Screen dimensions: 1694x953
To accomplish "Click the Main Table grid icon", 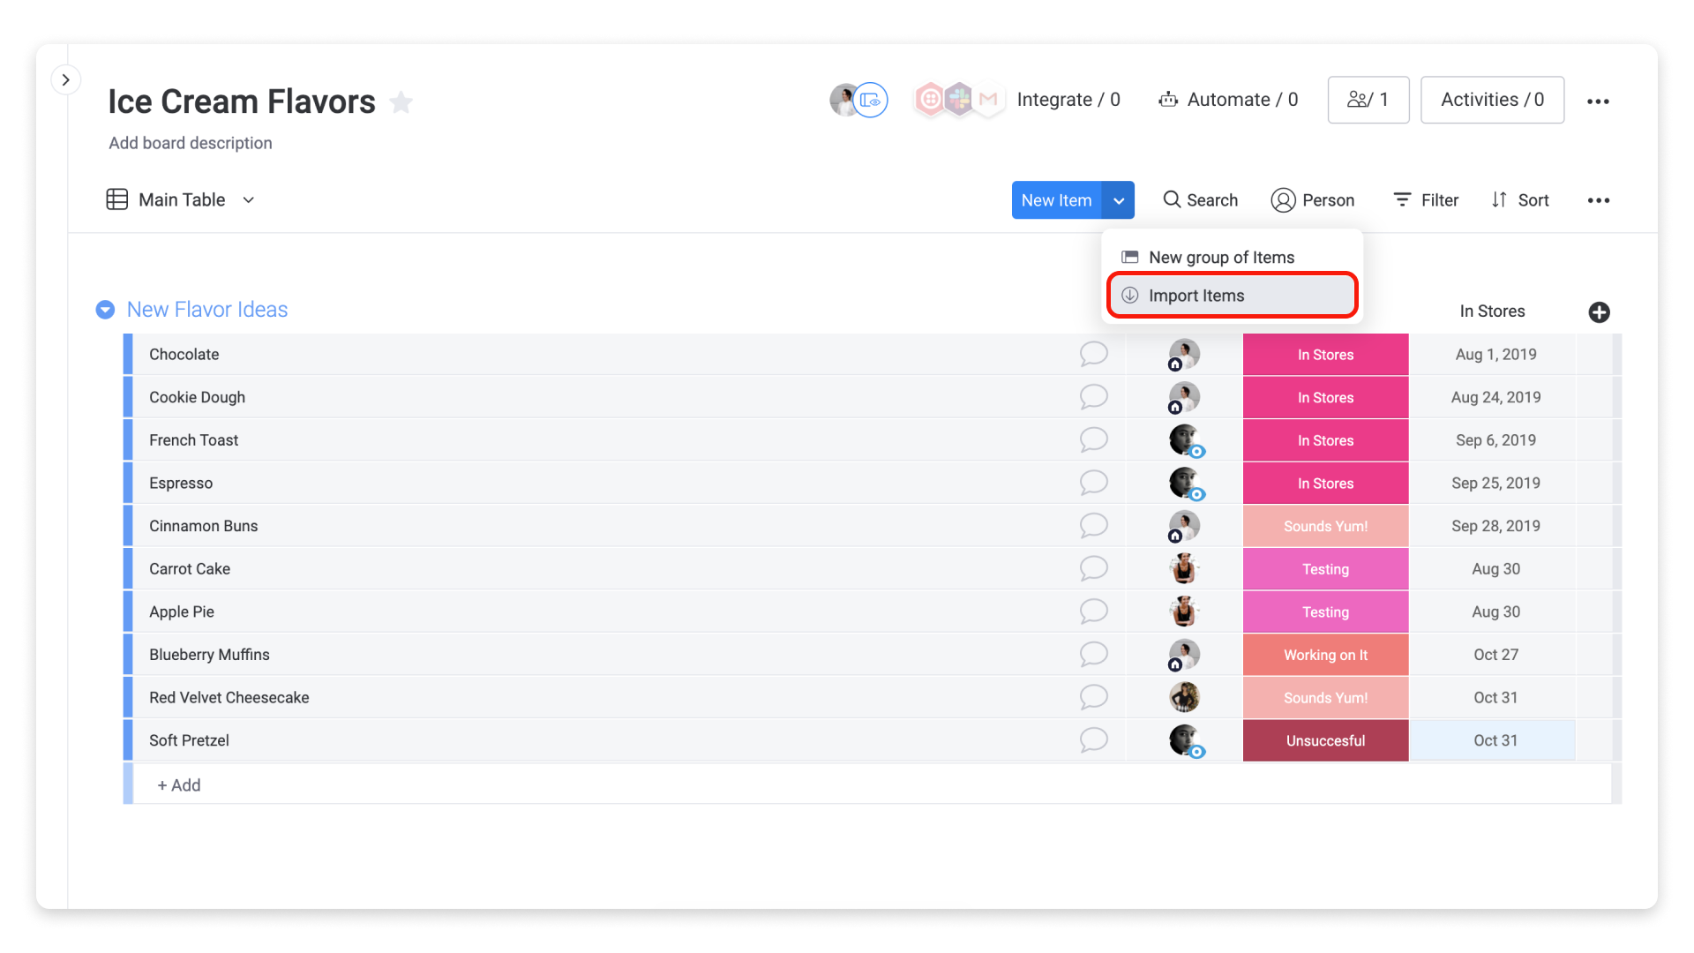I will [116, 199].
